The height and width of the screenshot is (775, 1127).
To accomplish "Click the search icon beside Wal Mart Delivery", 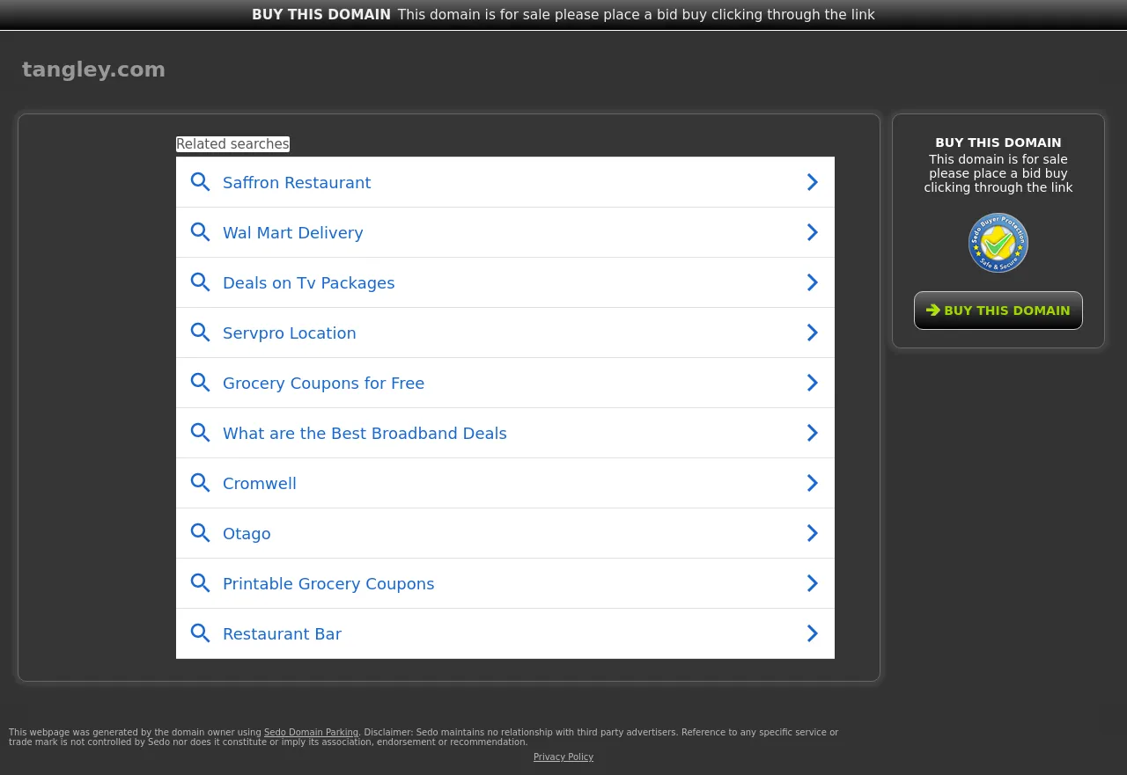I will click(201, 232).
